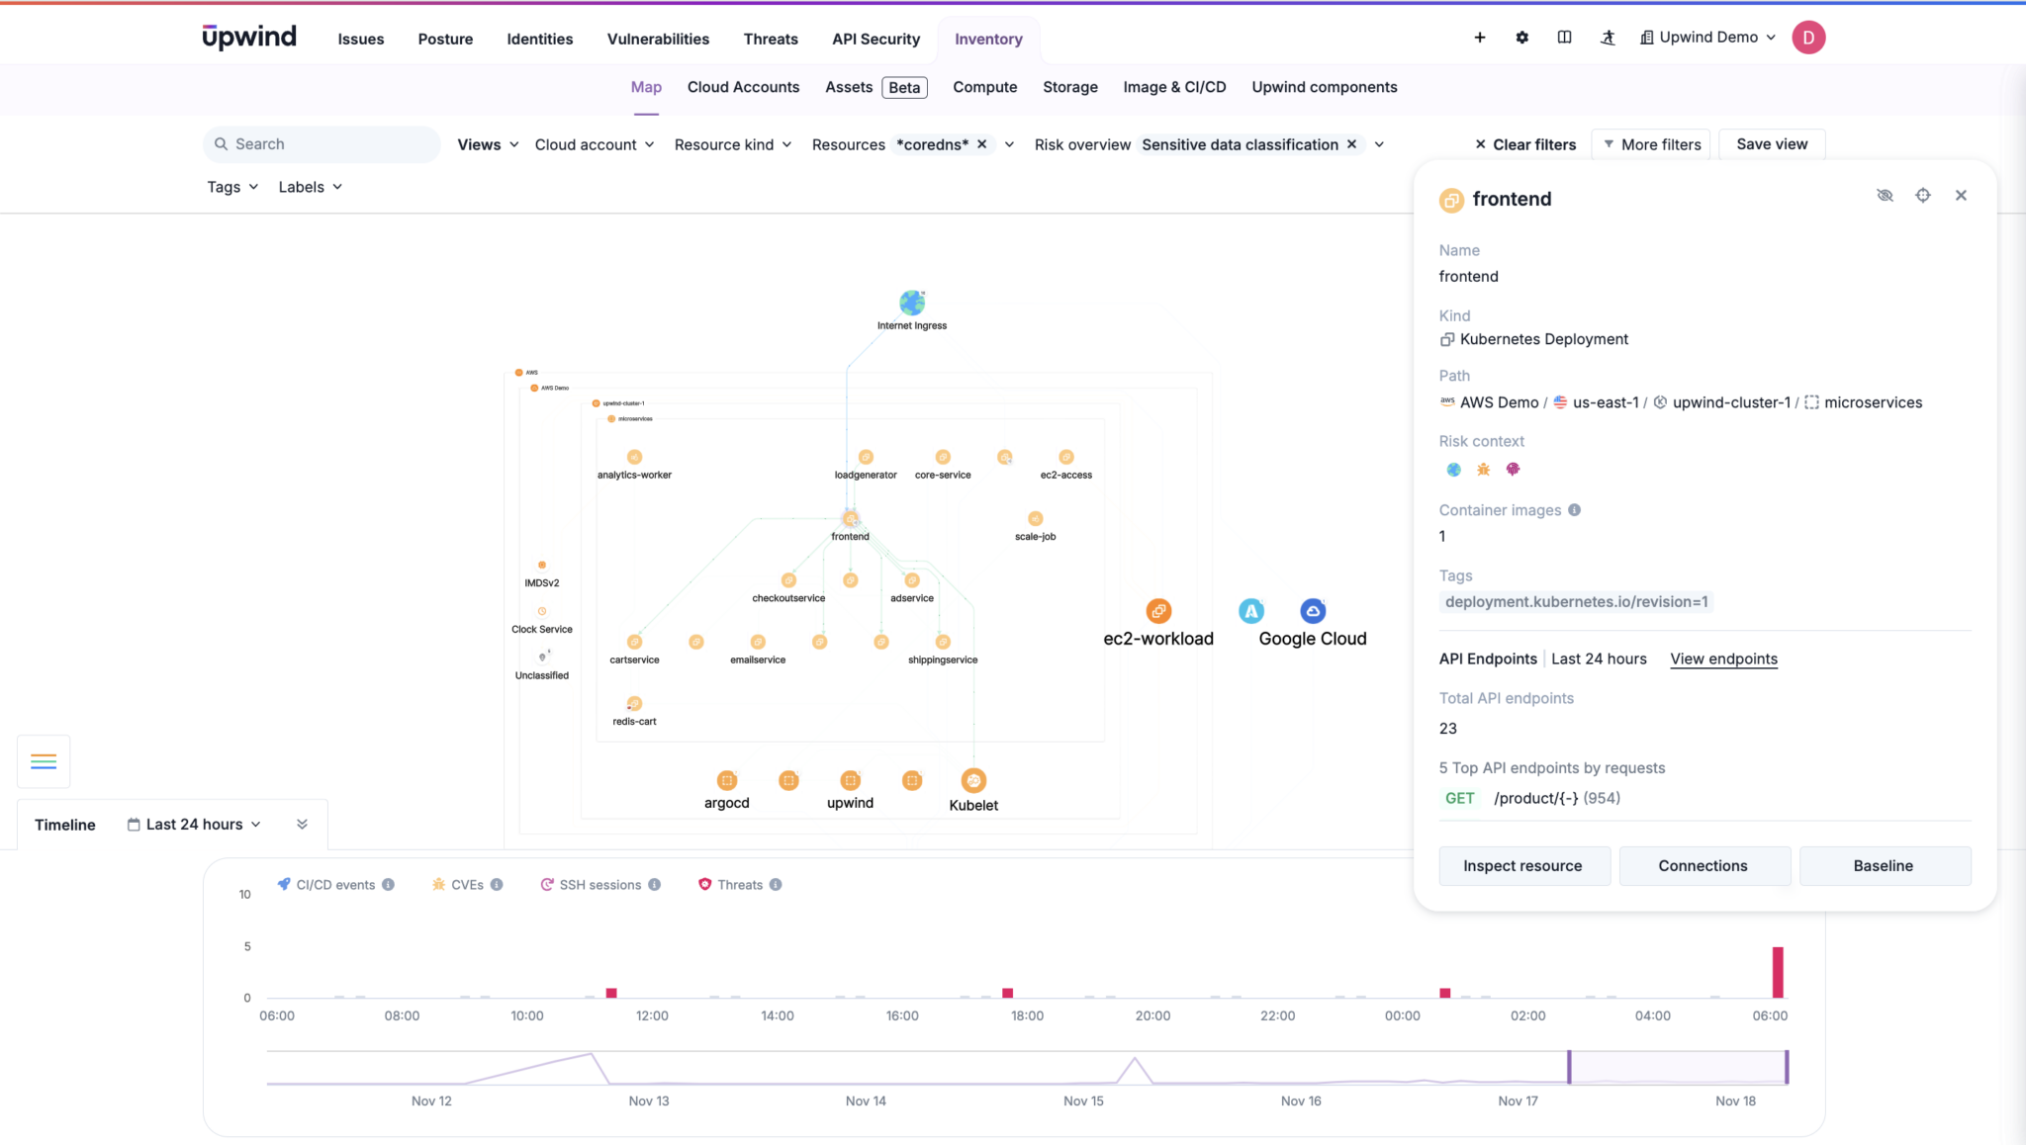Collapse the timeline with the double chevron
This screenshot has width=2026, height=1145.
(x=302, y=825)
